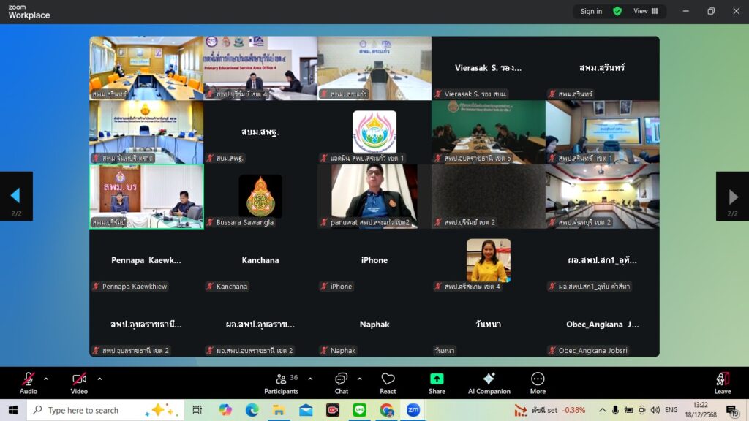Expand video options arrow next to Video
The height and width of the screenshot is (421, 749).
[99, 379]
